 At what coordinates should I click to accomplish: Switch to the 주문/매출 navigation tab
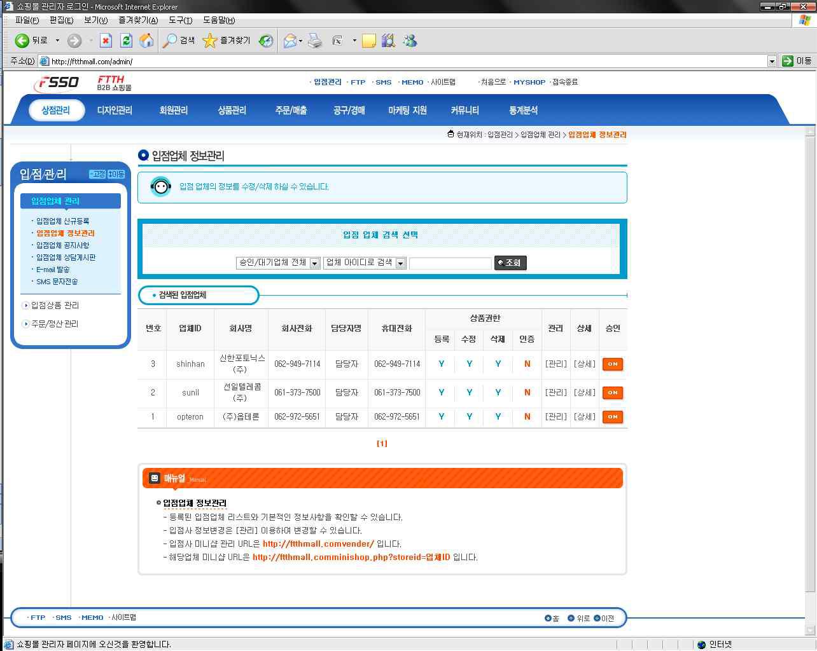pos(291,111)
